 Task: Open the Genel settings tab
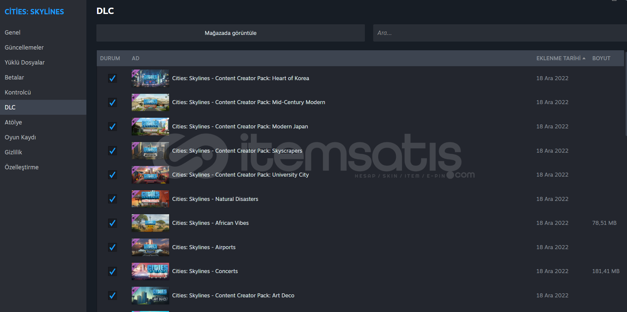coord(43,33)
